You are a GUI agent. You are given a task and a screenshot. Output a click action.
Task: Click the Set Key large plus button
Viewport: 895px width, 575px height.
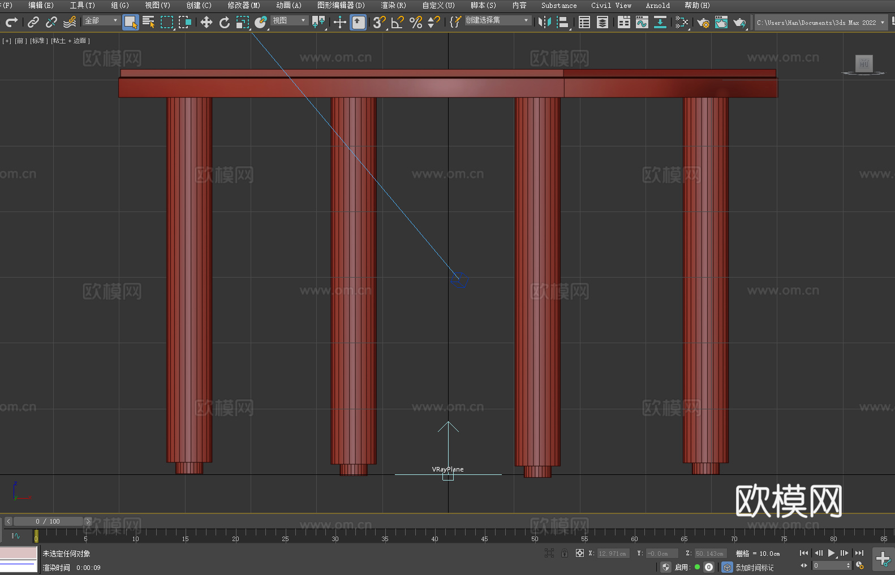pyautogui.click(x=883, y=559)
